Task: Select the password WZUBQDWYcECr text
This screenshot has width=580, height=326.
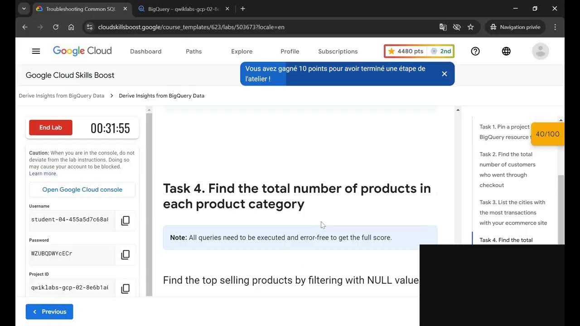Action: pyautogui.click(x=52, y=254)
